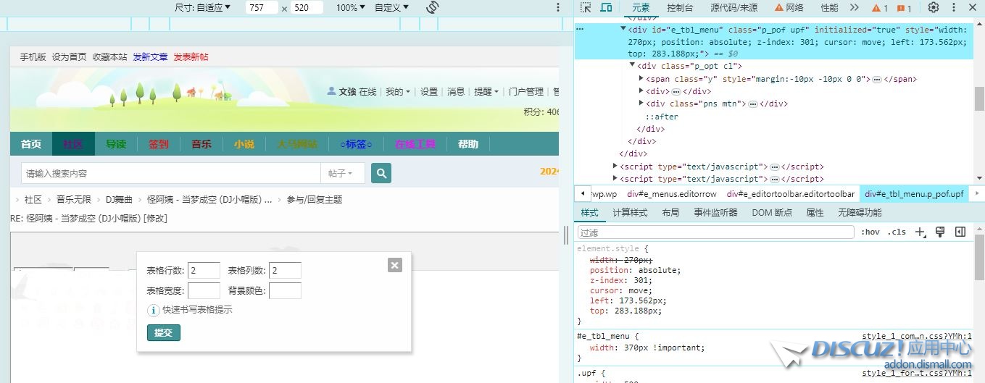This screenshot has height=383, width=985.
Task: Click the rotate screen icon in device toolbar
Action: pyautogui.click(x=433, y=7)
